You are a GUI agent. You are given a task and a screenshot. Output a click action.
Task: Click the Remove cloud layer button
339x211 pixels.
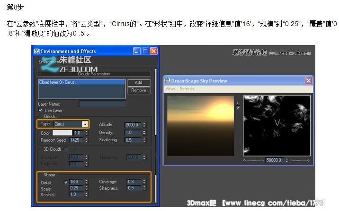139,91
